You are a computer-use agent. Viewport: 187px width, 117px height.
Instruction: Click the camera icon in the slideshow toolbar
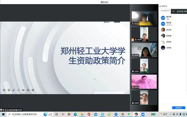pos(23,90)
